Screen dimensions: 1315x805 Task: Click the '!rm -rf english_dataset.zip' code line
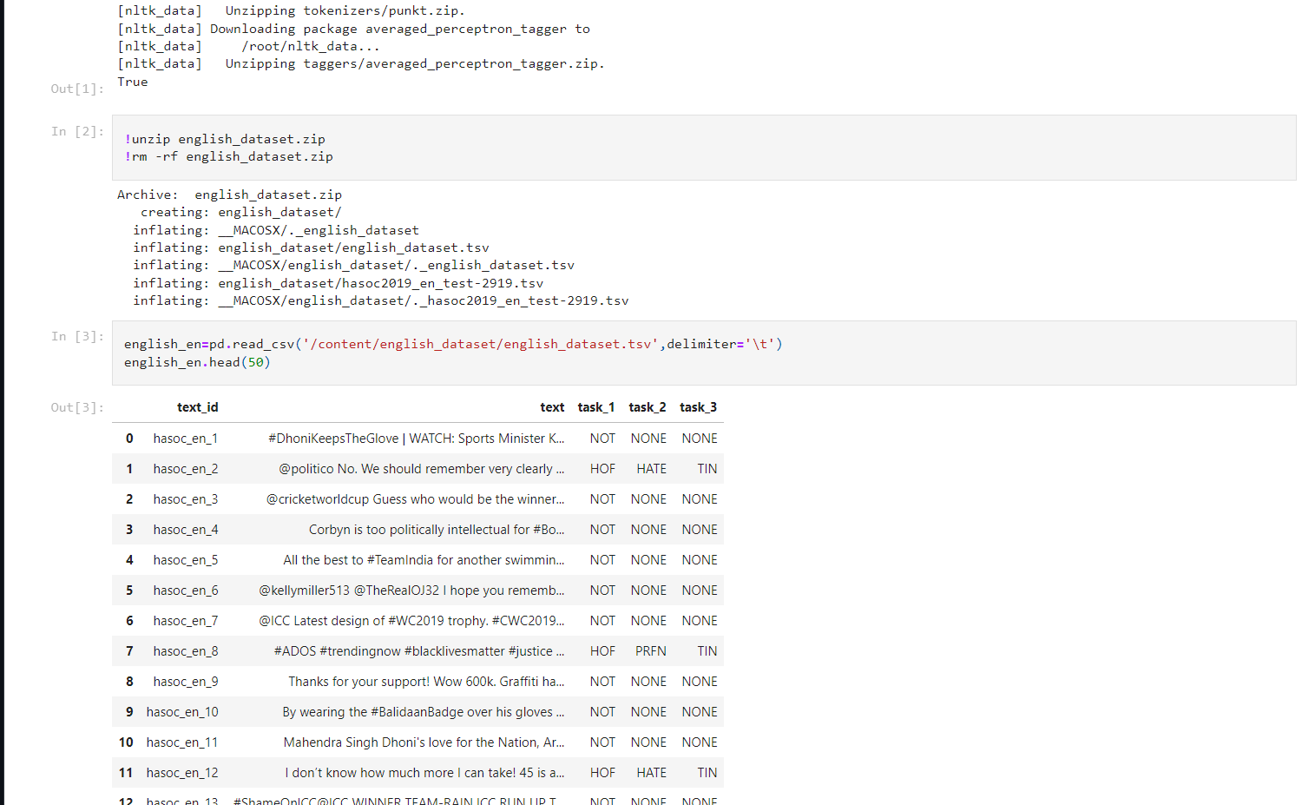coord(229,156)
